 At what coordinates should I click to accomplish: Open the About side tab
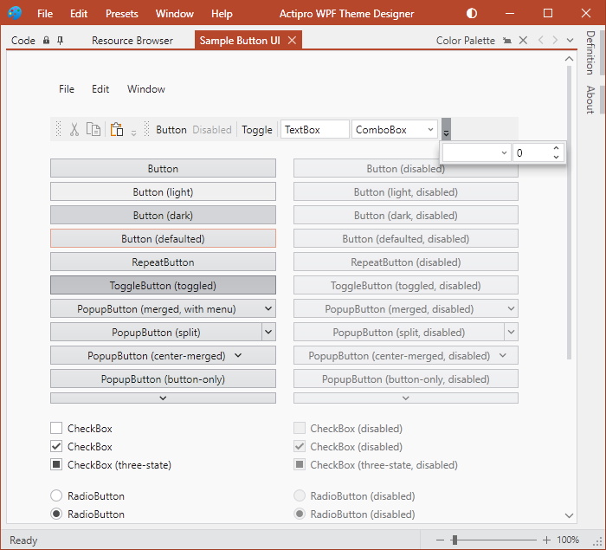590,100
